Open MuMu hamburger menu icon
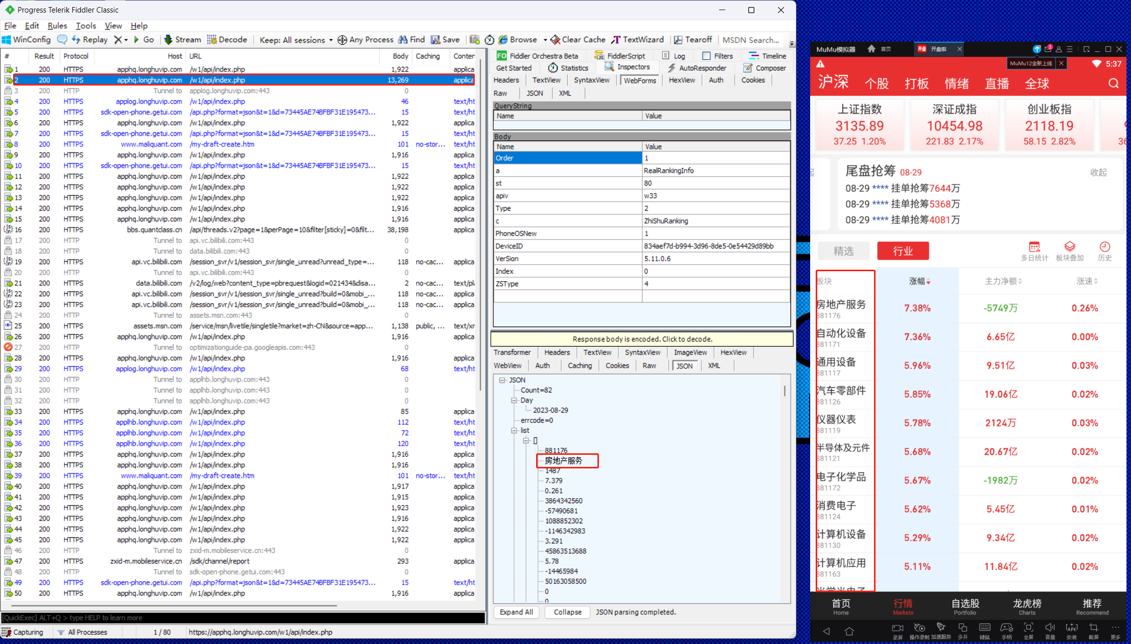Screen dimensions: 1131x644 1070,49
